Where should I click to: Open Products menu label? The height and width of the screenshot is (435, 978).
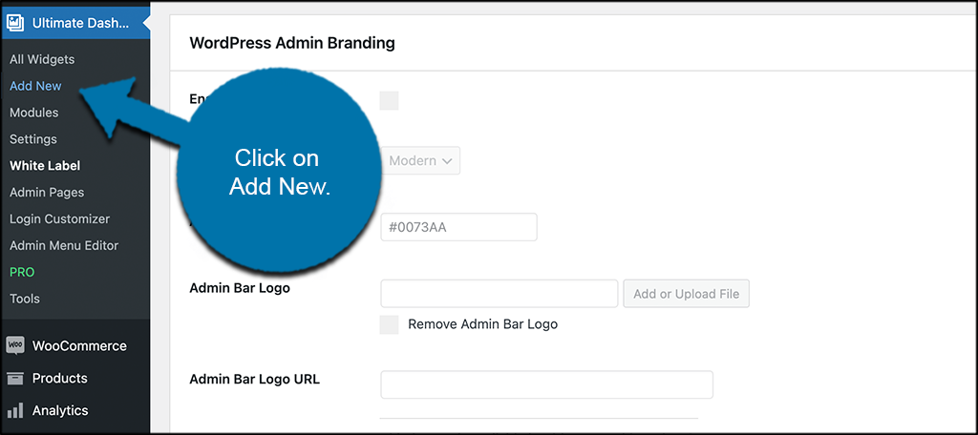pos(60,379)
